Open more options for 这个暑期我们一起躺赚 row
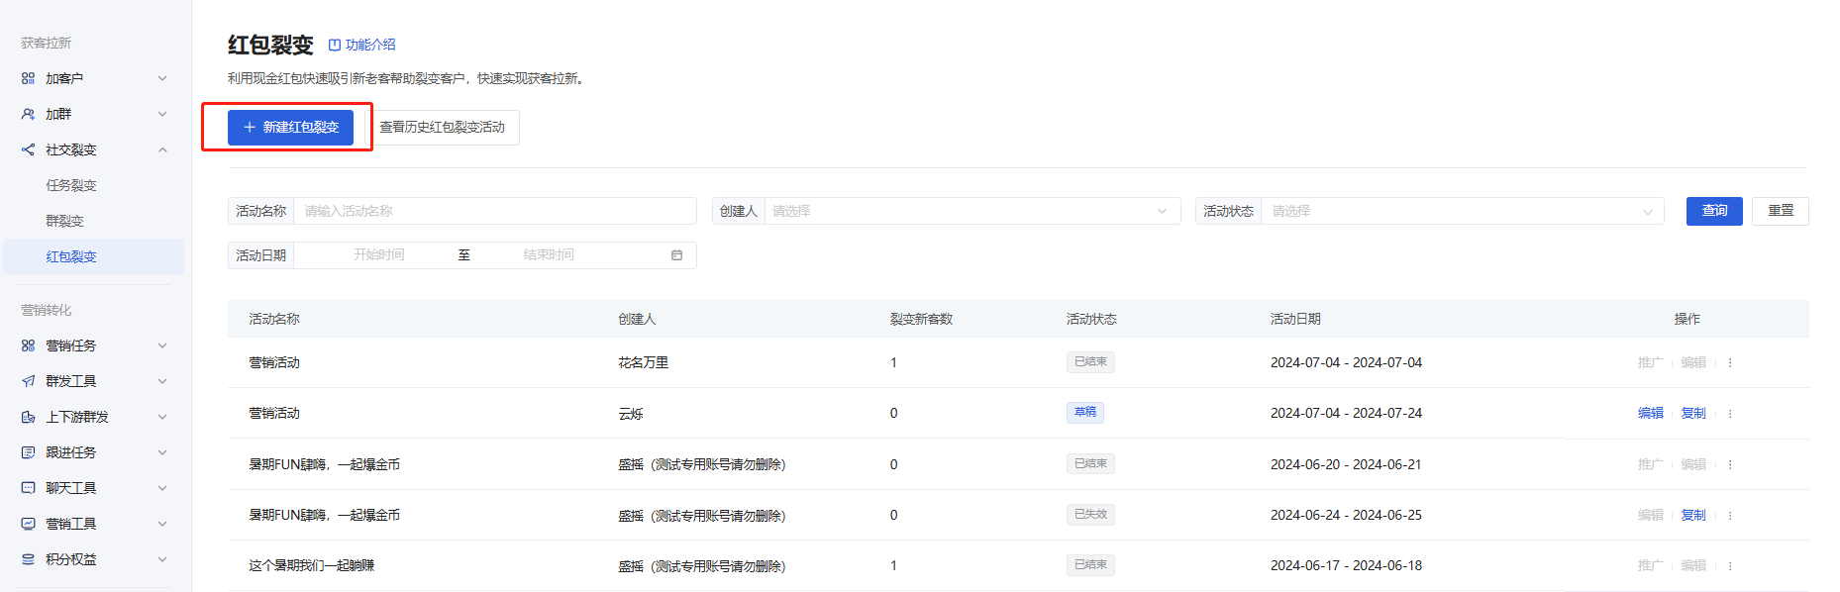1840x592 pixels. (x=1730, y=565)
